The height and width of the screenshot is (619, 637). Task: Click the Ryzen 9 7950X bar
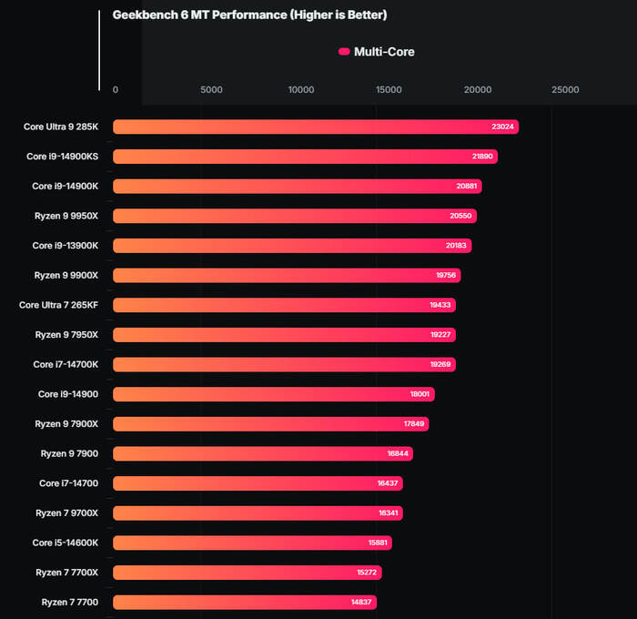click(284, 335)
